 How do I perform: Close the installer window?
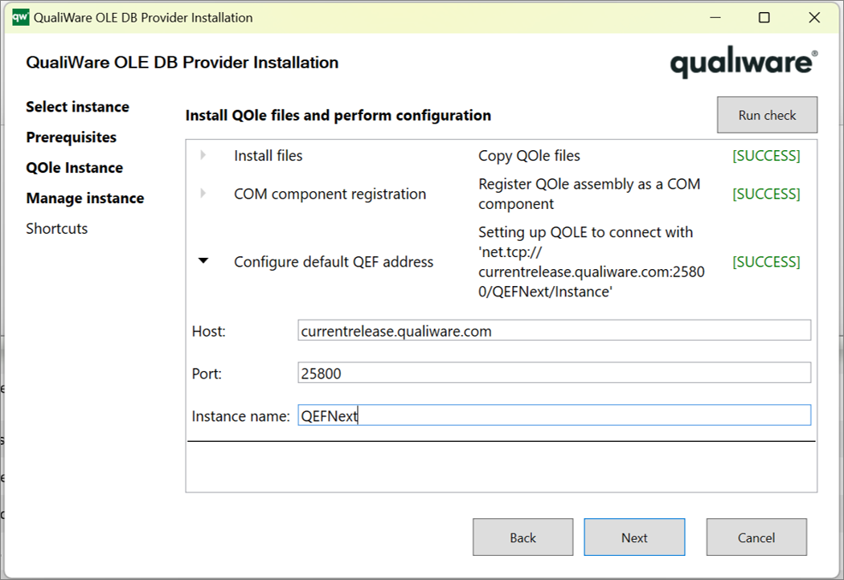coord(814,17)
